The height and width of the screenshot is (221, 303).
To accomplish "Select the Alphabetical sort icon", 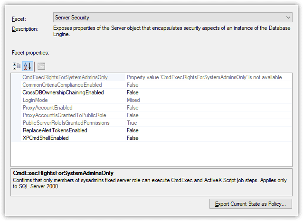I will coord(28,66).
